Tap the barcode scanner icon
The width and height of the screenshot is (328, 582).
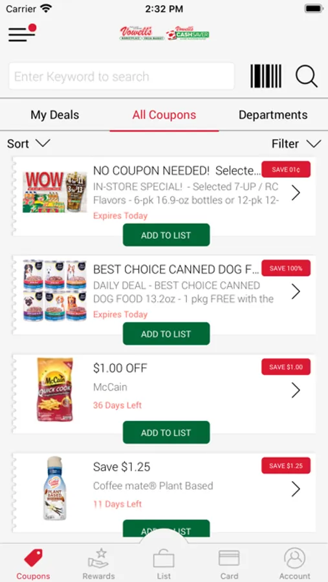266,76
